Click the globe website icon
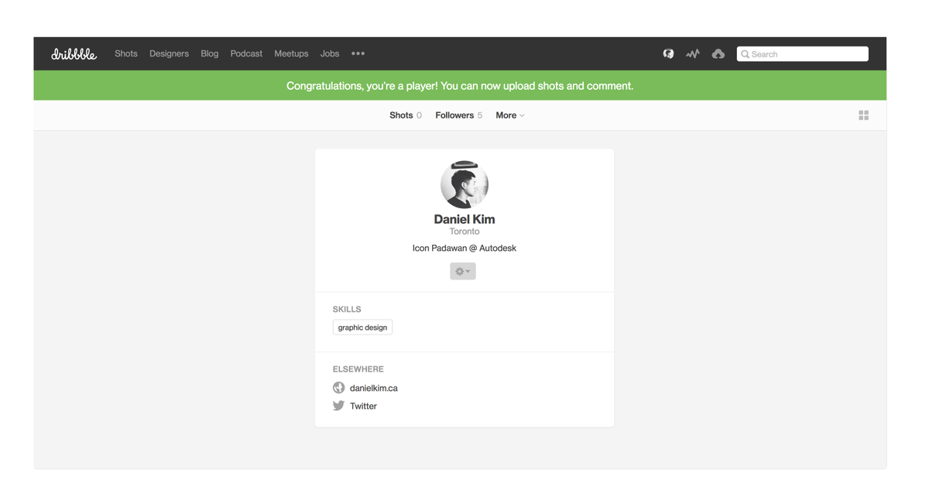Screen dimensions: 929x501 pos(338,387)
